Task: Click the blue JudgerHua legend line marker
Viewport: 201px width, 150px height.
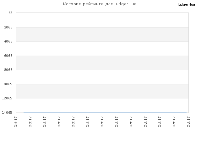Action: [173, 5]
